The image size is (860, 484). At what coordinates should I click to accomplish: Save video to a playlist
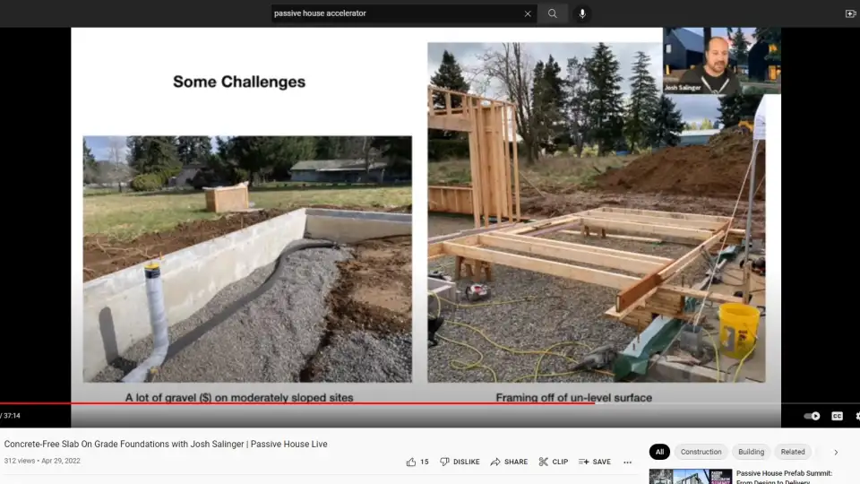pos(594,462)
